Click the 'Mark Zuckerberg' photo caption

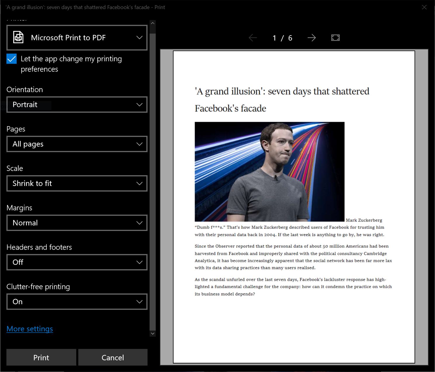point(364,220)
